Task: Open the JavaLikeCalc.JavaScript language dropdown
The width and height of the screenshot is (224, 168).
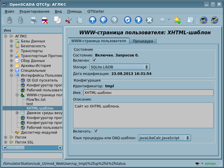Action: click(x=164, y=138)
